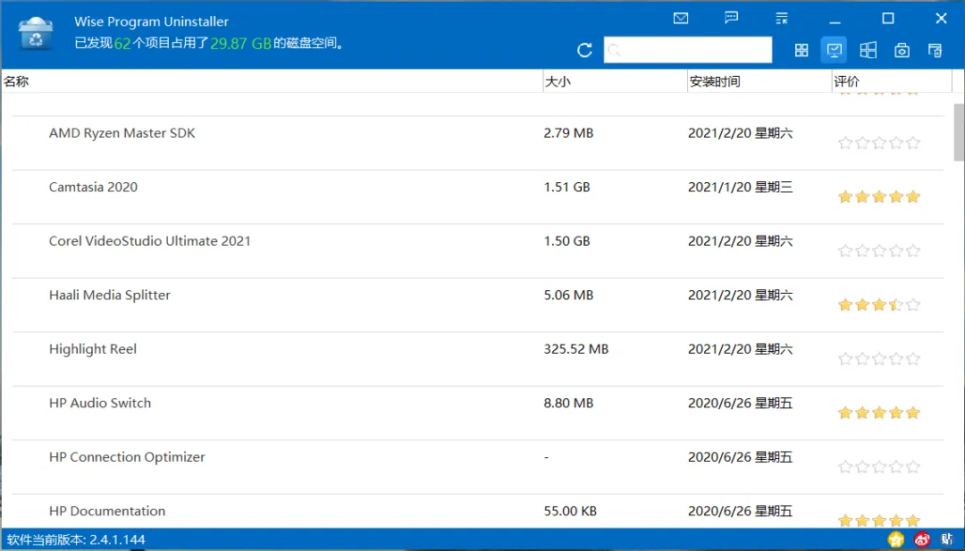Sort by 评价 column header
The width and height of the screenshot is (965, 551).
click(892, 81)
